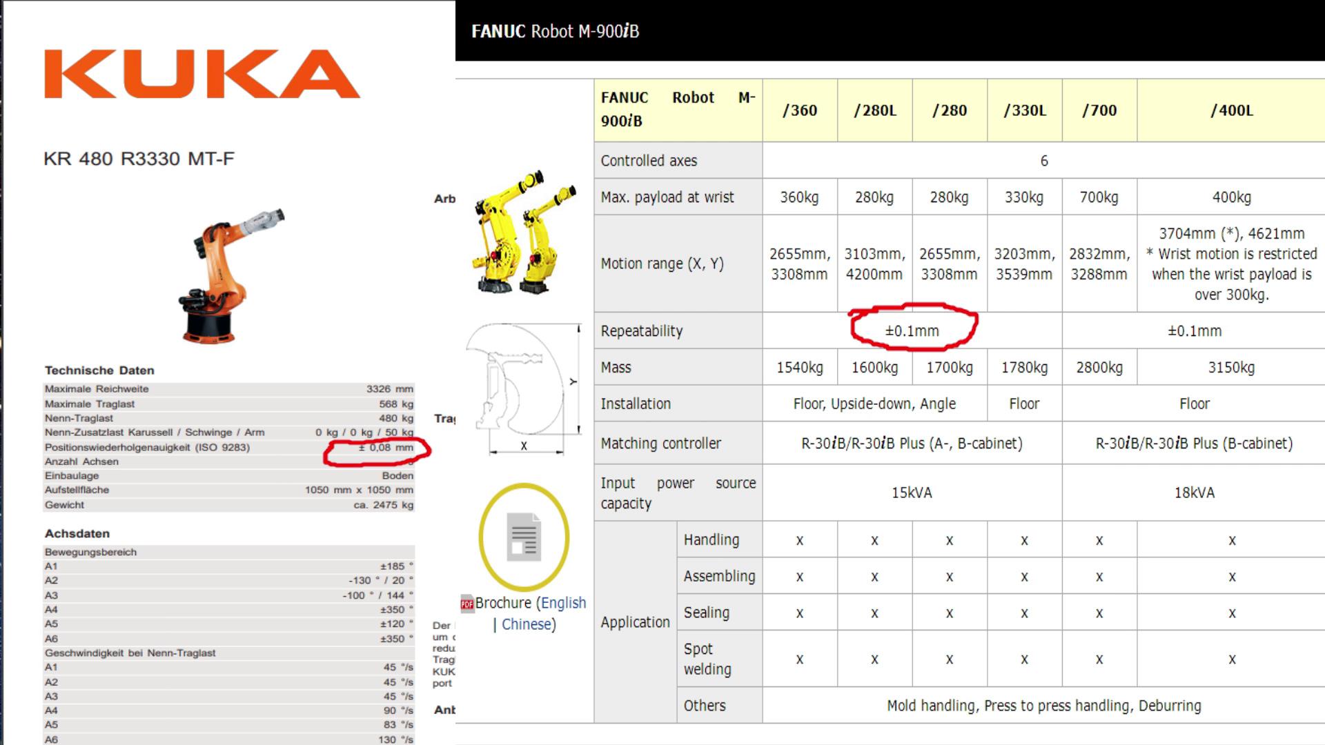Click the PDF icon beside Brochure

click(x=467, y=604)
